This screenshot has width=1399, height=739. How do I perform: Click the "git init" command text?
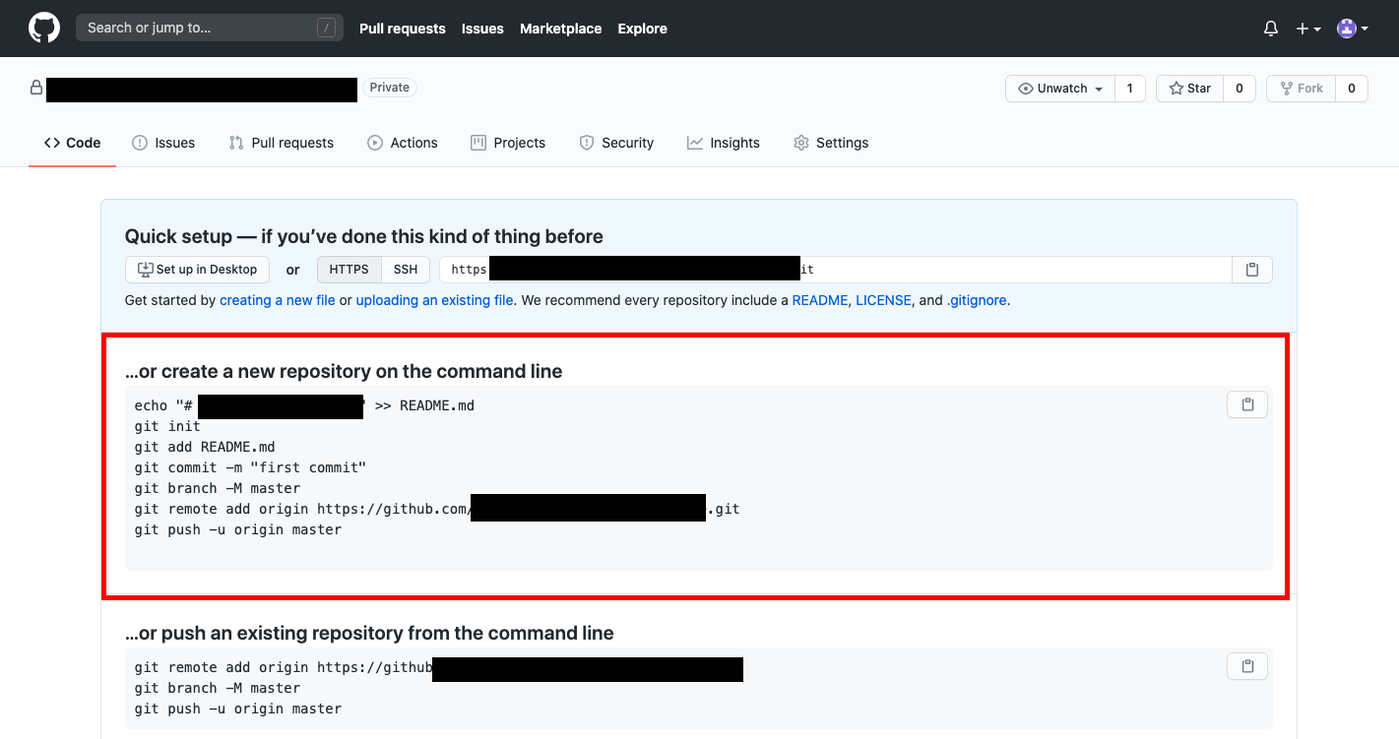point(167,426)
